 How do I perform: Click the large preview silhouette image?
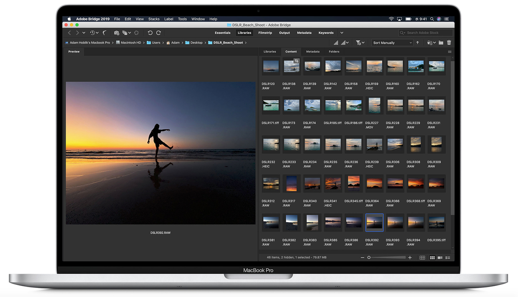(x=161, y=153)
